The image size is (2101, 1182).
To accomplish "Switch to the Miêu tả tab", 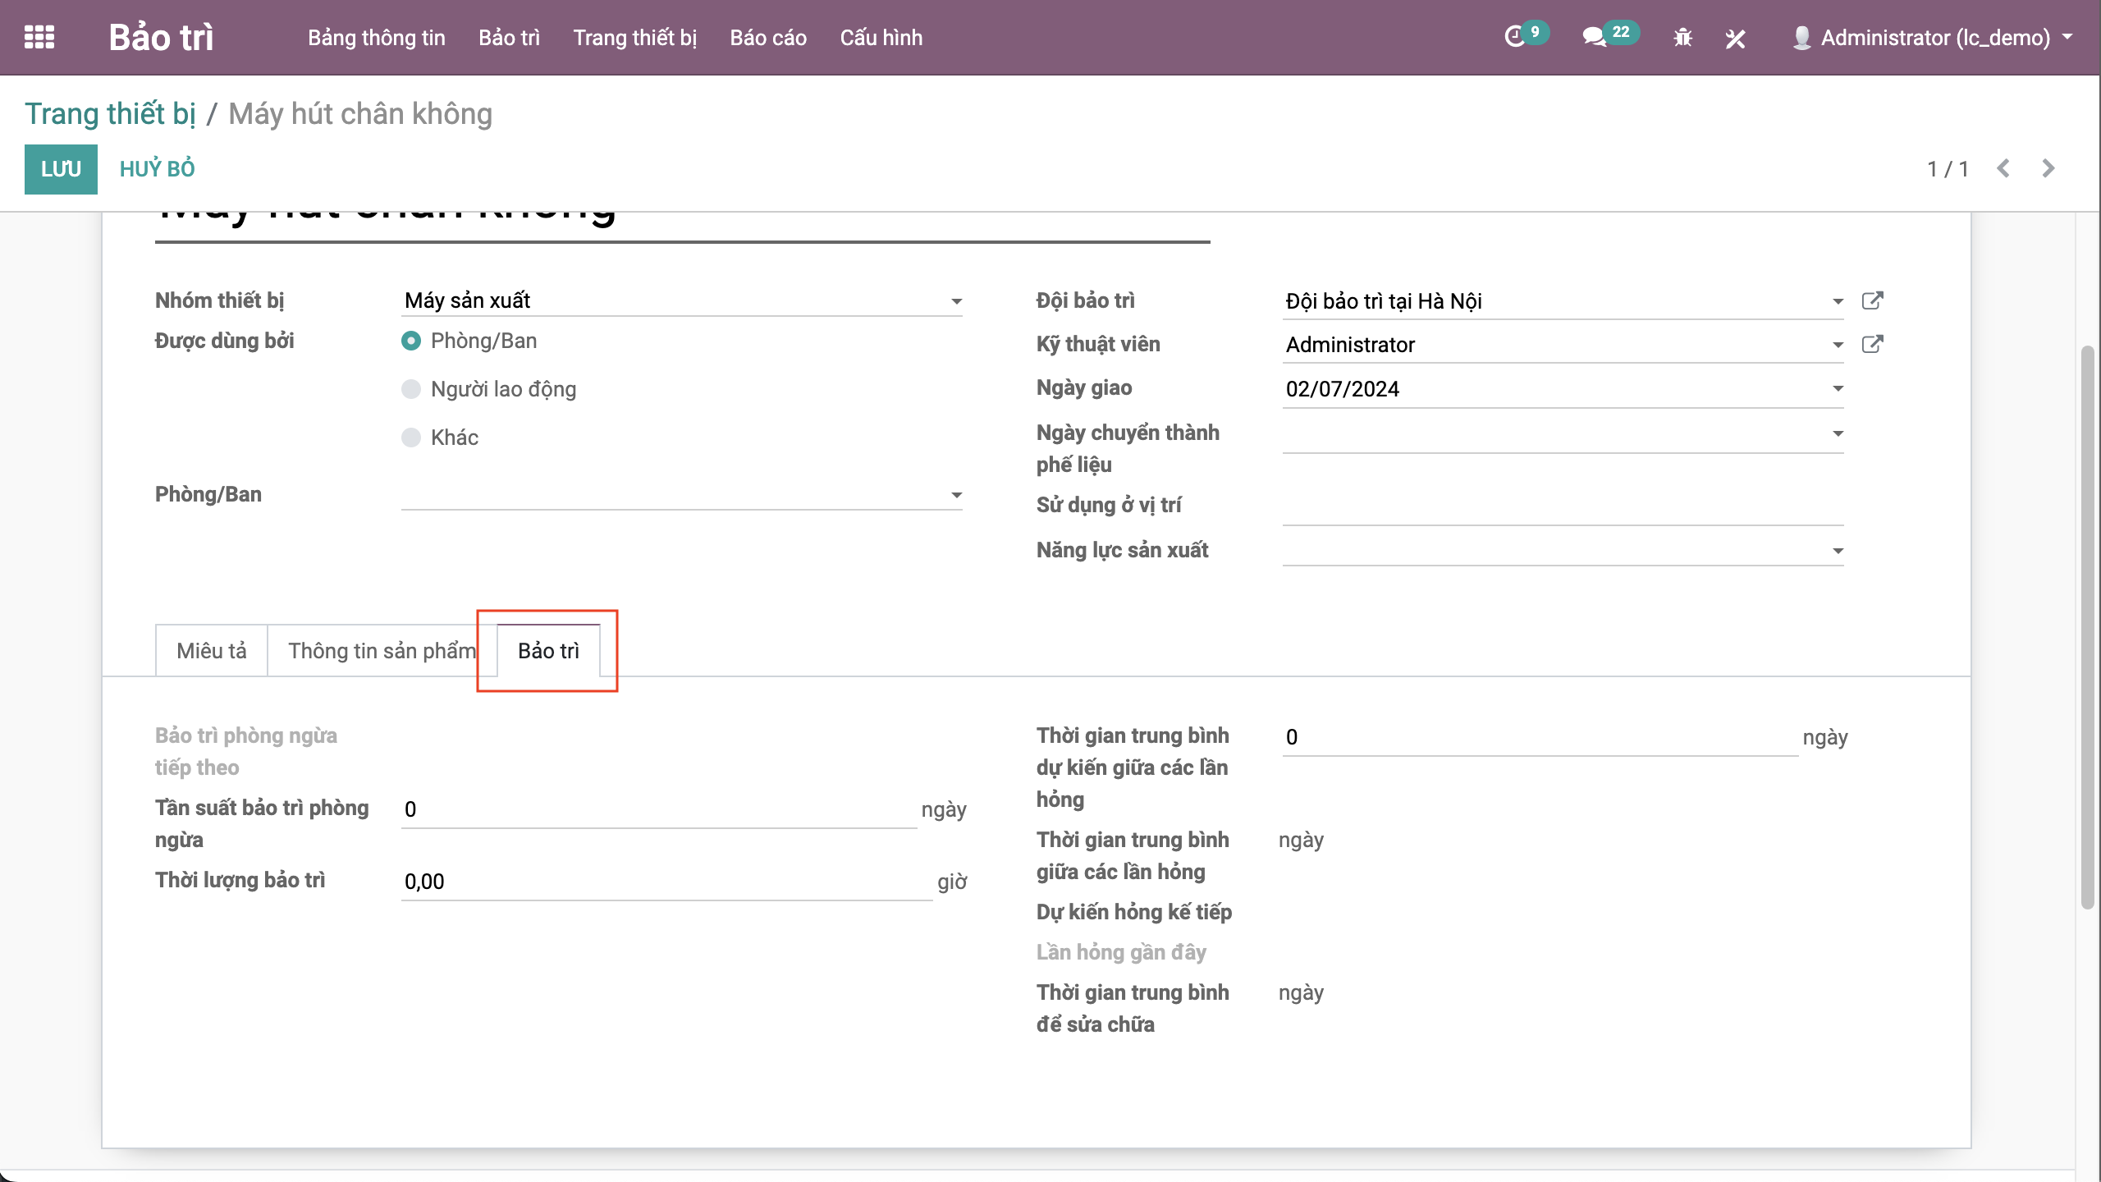I will pyautogui.click(x=211, y=651).
